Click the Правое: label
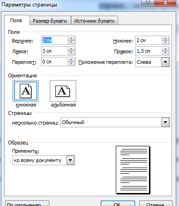179x206 pixels. pos(123,51)
